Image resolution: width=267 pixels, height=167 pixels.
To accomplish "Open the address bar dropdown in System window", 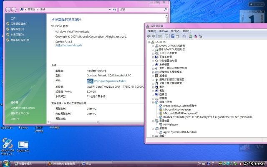I will [x=110, y=10].
